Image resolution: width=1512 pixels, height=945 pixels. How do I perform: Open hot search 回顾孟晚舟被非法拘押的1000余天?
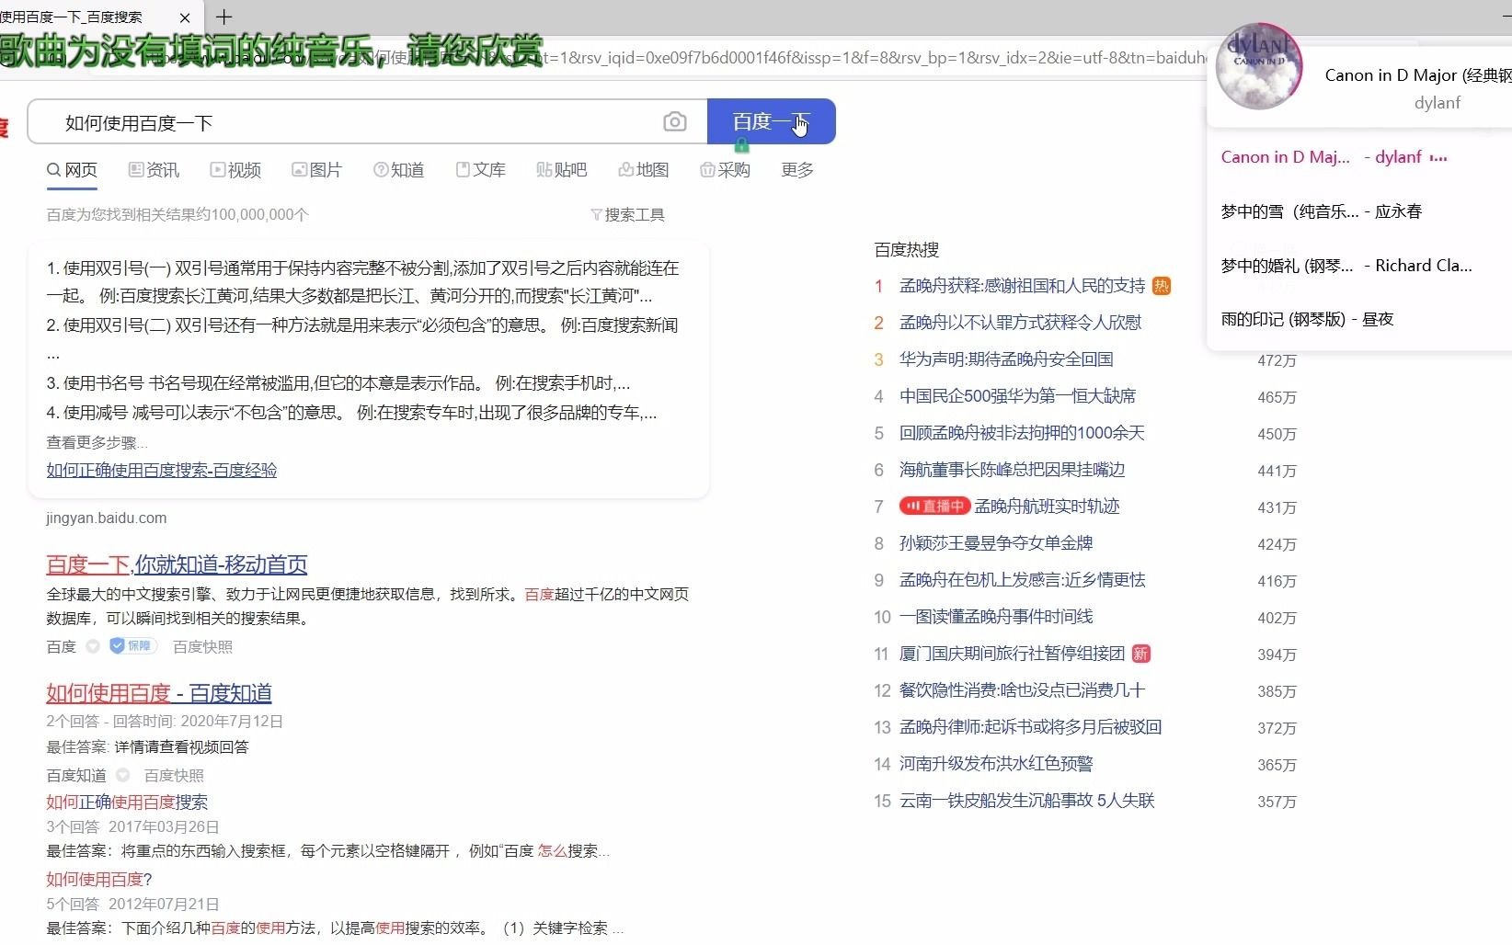1022,433
